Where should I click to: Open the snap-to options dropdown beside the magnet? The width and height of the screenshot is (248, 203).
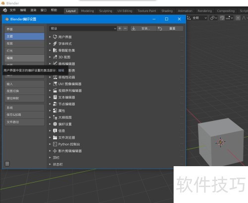(x=229, y=18)
